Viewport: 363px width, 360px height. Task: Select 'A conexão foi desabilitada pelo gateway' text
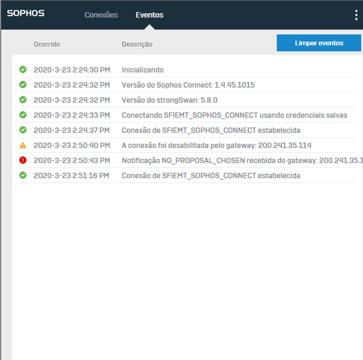189,145
